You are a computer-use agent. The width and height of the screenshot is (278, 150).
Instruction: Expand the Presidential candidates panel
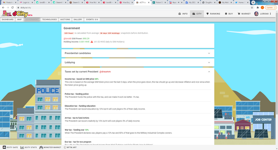138,53
